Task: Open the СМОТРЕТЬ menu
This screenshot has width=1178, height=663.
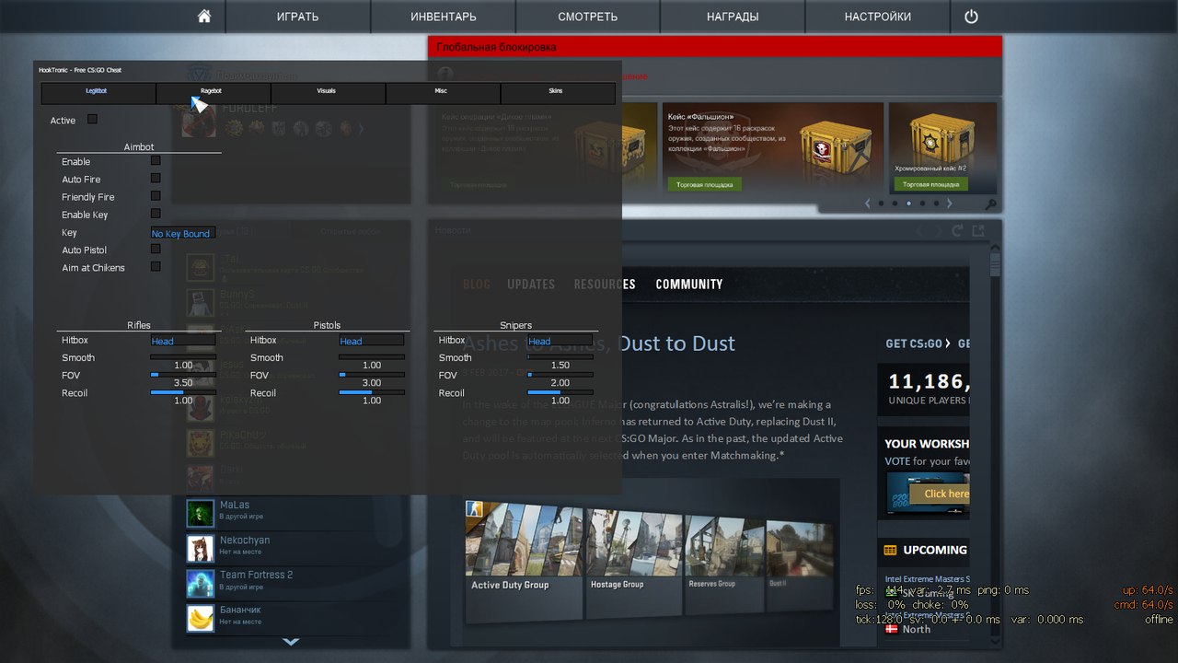Action: (588, 17)
